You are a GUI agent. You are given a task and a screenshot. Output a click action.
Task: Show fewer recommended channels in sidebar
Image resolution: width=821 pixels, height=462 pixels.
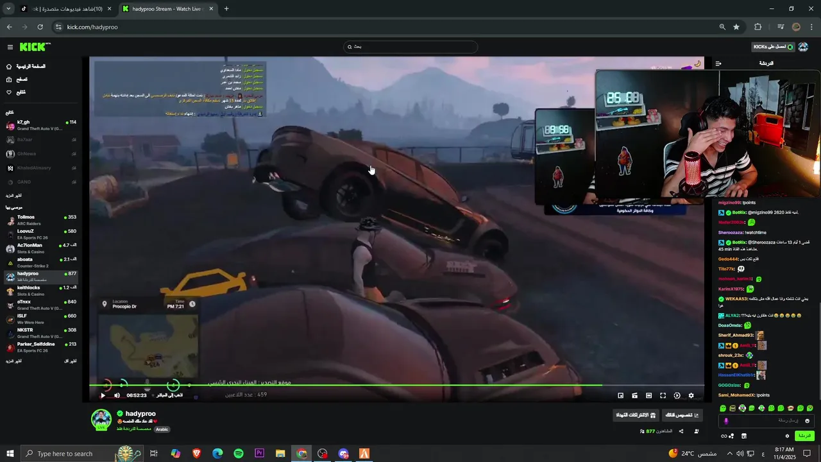coord(71,361)
